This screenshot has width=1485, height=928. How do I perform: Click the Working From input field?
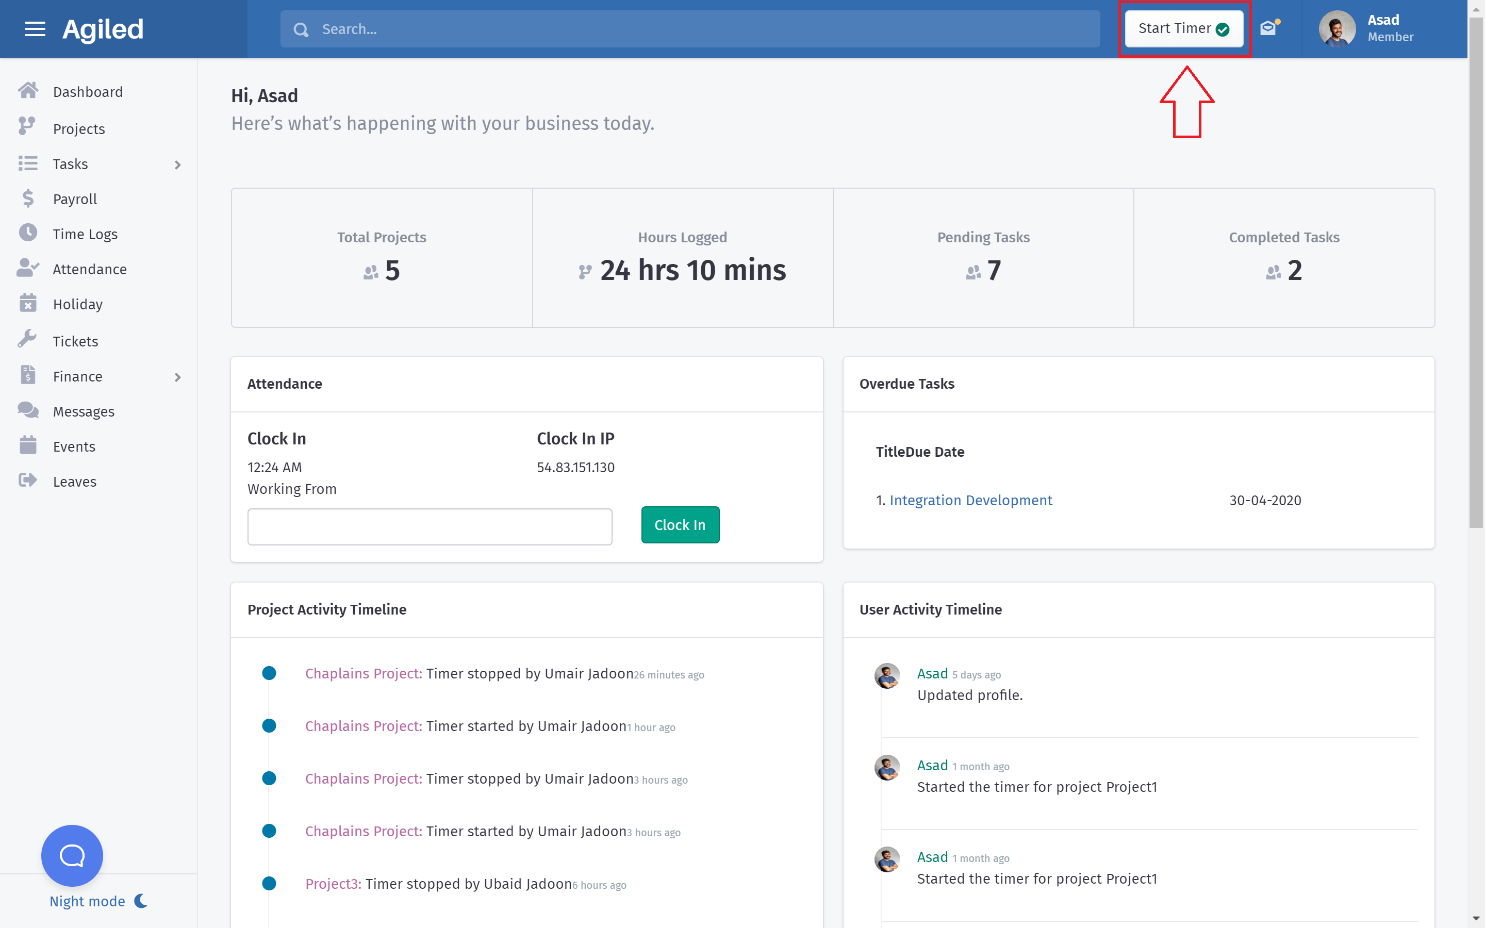(x=430, y=526)
